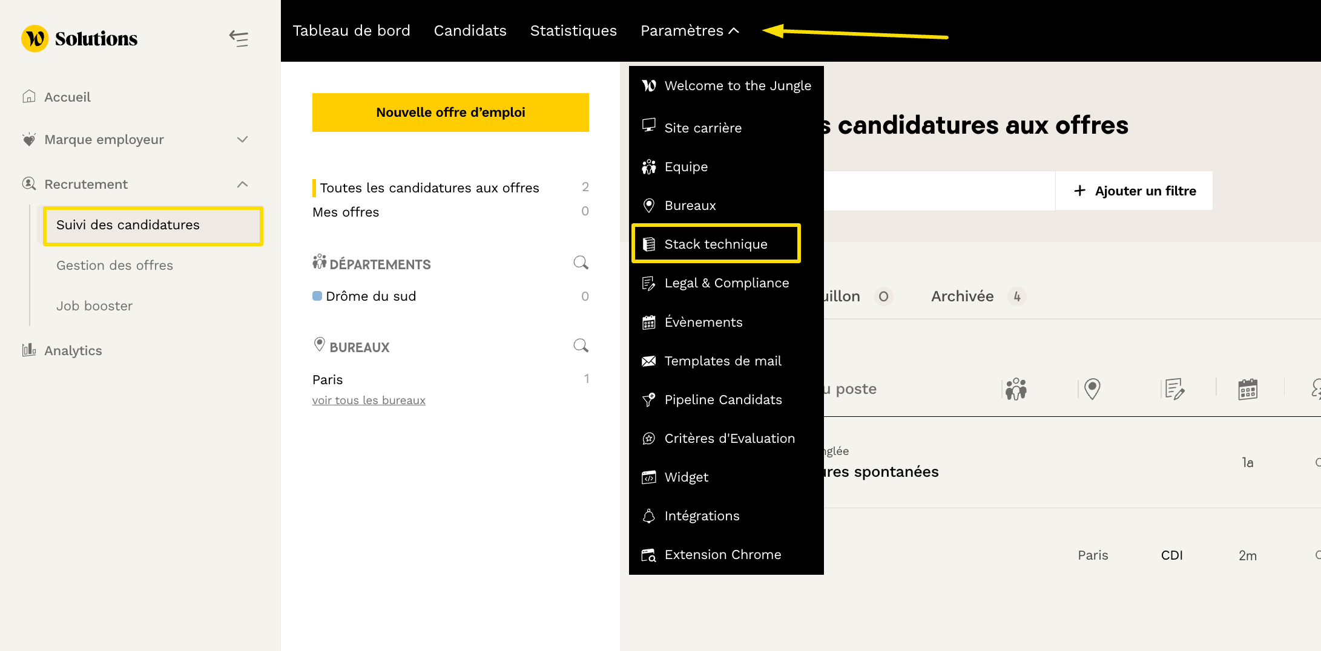Click the contract type column icon
1321x651 pixels.
coord(1174,389)
